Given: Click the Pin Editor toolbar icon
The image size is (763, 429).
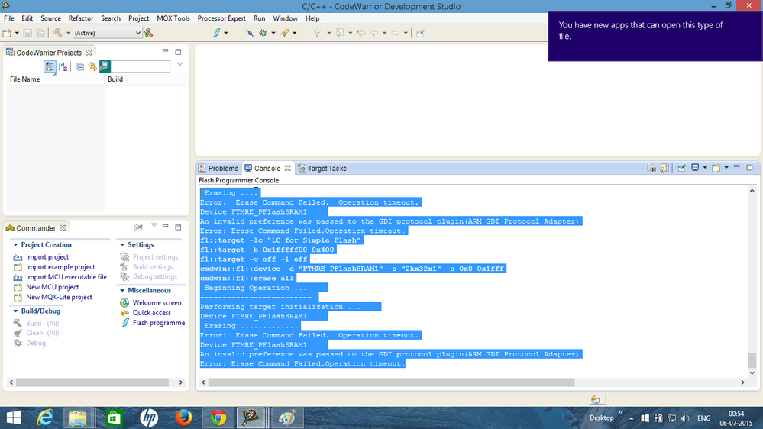Looking at the screenshot, I should (420, 33).
